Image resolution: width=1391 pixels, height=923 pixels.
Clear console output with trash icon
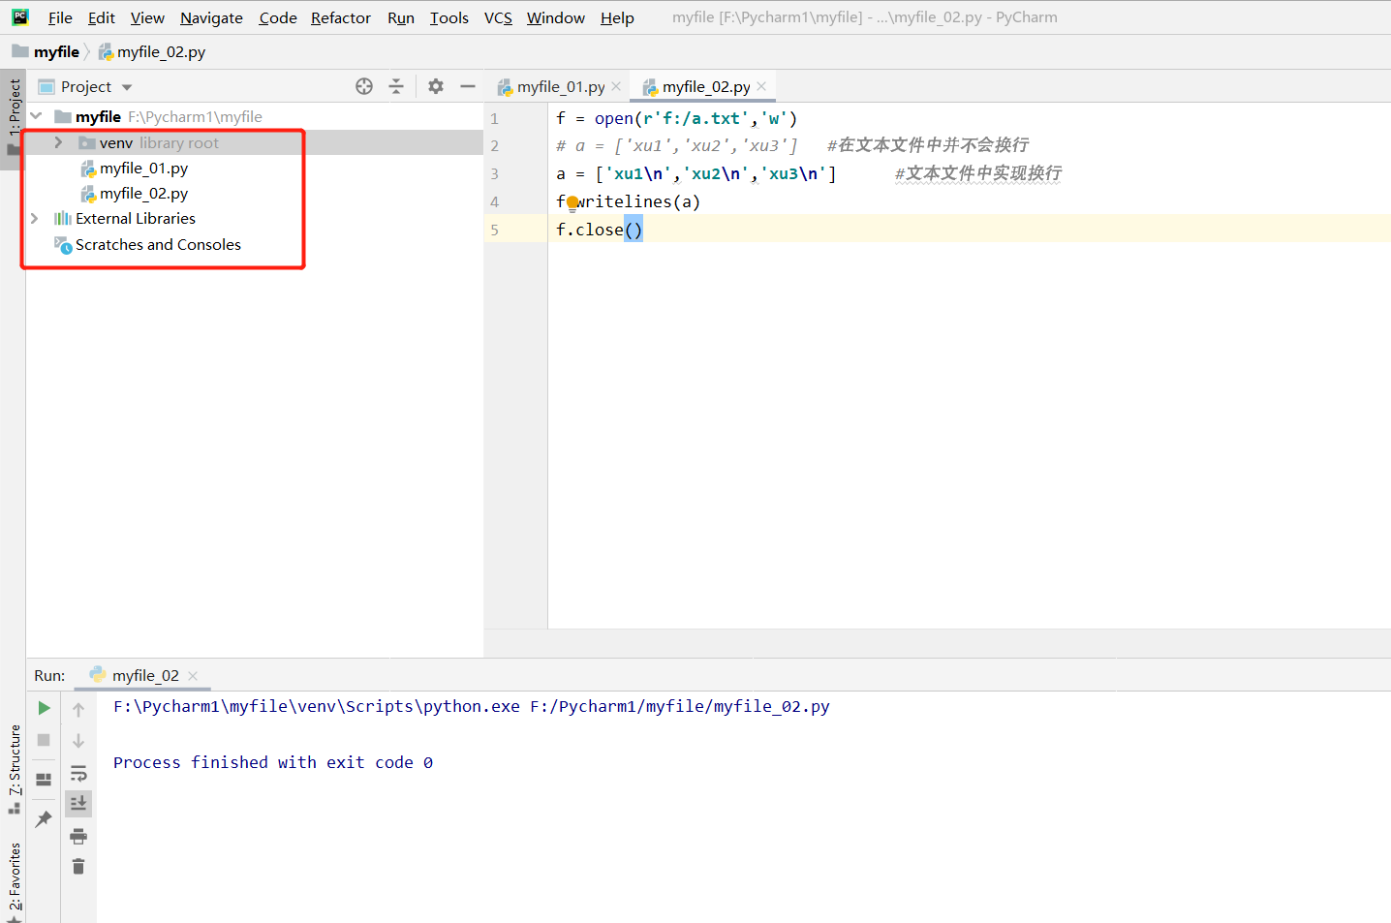click(x=78, y=866)
